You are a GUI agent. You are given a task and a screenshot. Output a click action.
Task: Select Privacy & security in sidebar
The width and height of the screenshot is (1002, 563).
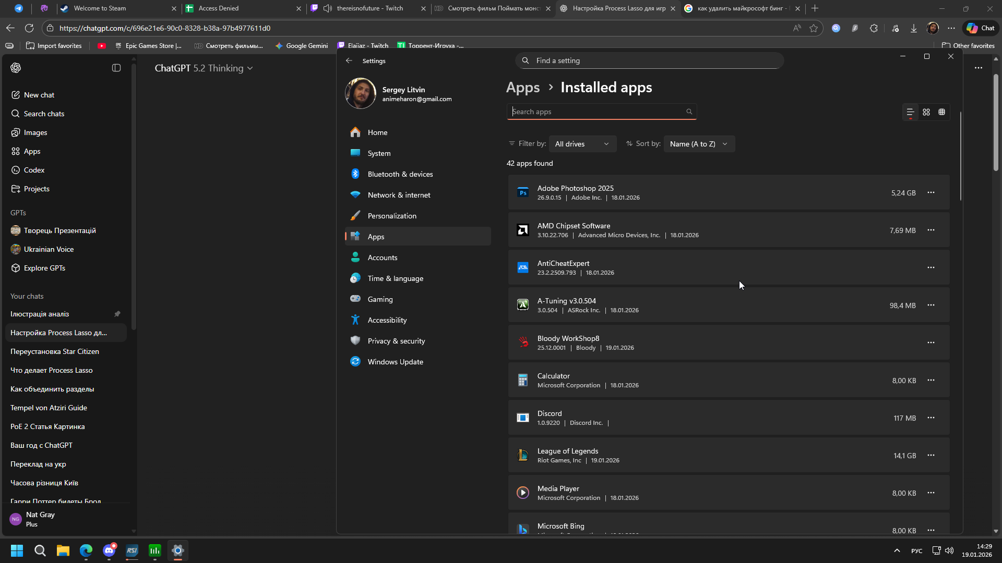pyautogui.click(x=396, y=341)
